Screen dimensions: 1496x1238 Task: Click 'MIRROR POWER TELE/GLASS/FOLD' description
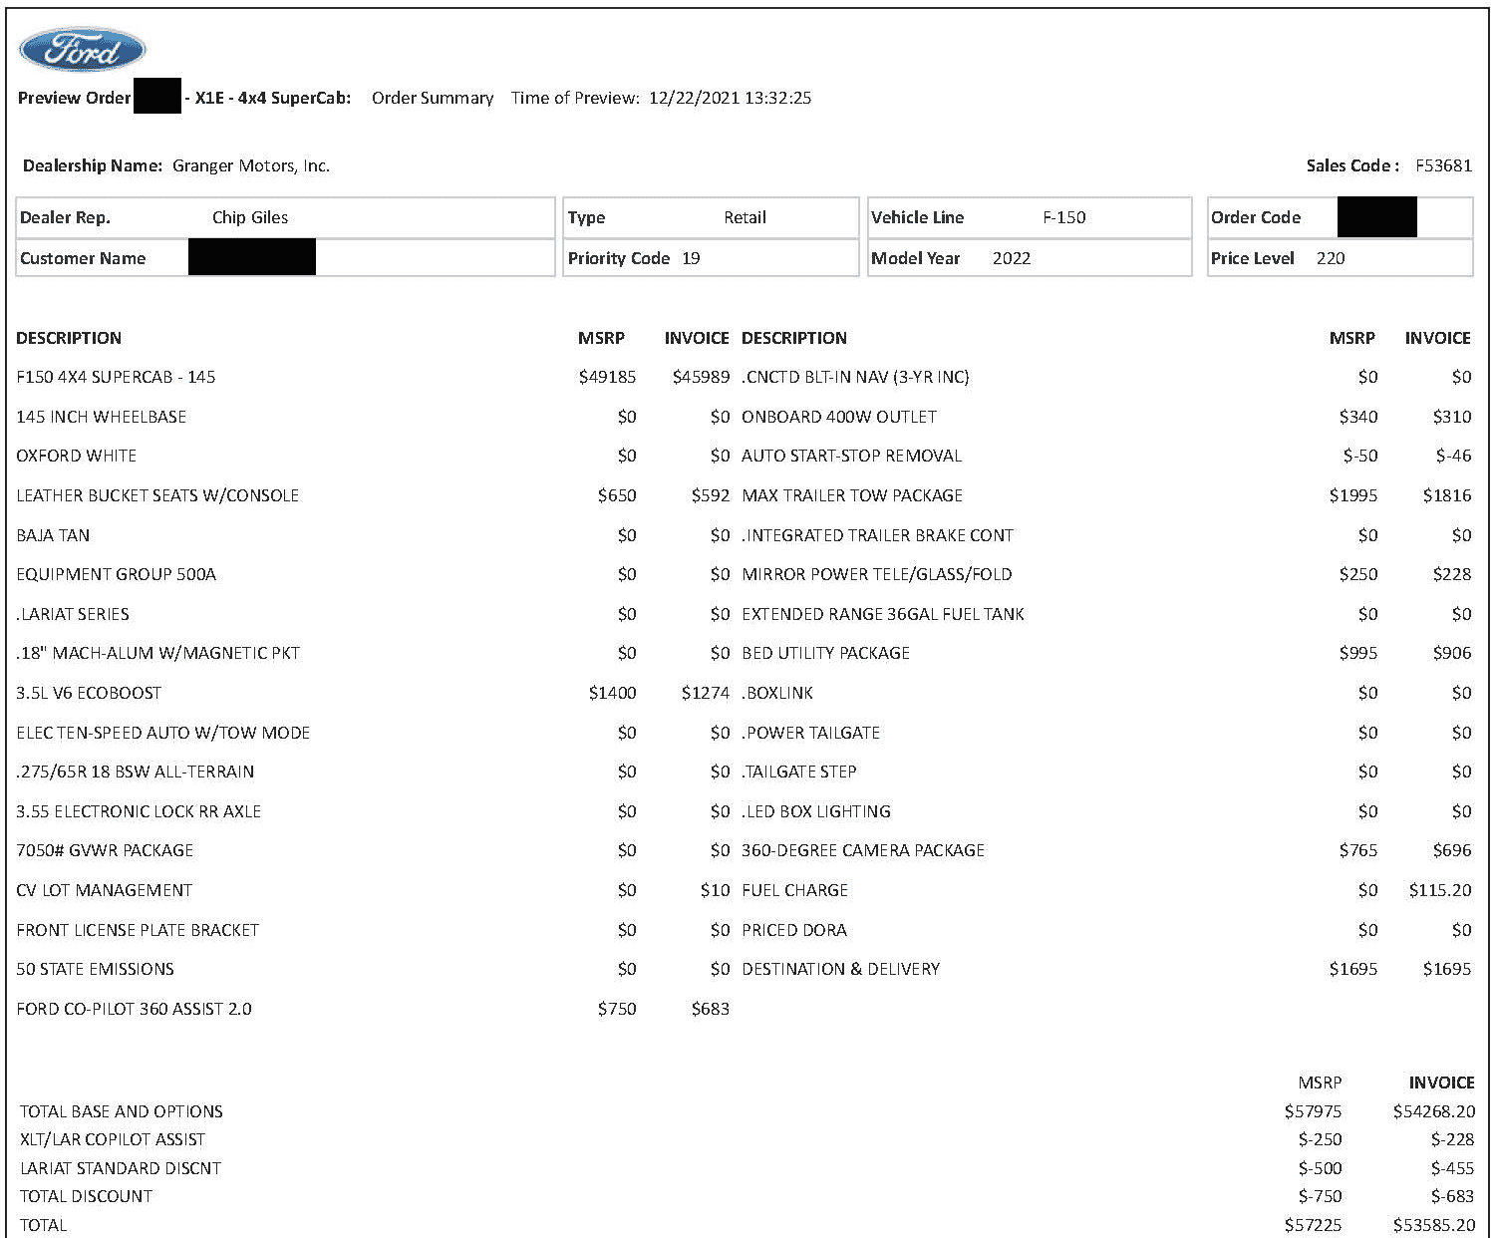click(877, 574)
